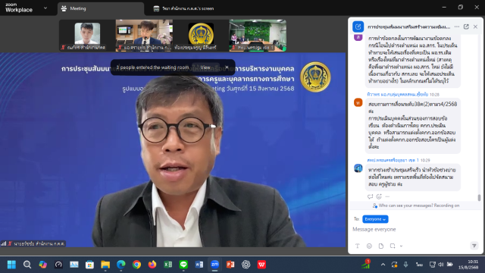Open Excel from the taskbar

pyautogui.click(x=167, y=265)
